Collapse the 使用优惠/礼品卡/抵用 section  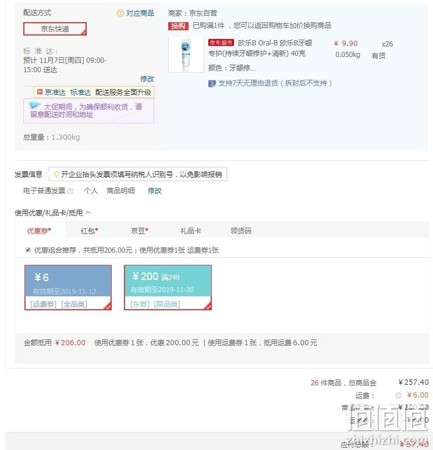pos(88,212)
